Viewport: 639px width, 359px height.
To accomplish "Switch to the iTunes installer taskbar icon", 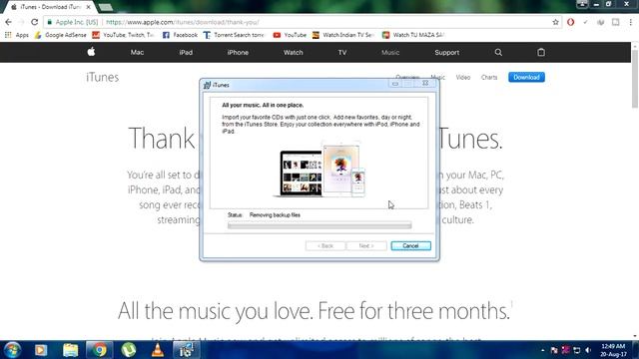I will 186,350.
